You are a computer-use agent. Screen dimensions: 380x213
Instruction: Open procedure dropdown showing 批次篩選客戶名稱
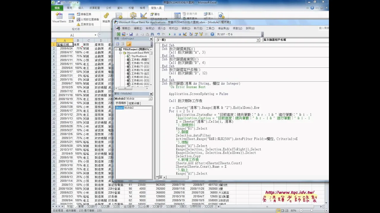pos(296,40)
